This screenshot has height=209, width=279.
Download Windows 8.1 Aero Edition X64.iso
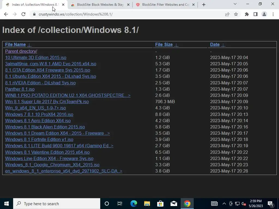[x=38, y=121]
